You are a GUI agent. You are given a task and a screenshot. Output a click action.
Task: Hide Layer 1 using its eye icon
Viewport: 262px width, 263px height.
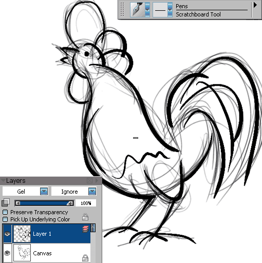pyautogui.click(x=7, y=234)
